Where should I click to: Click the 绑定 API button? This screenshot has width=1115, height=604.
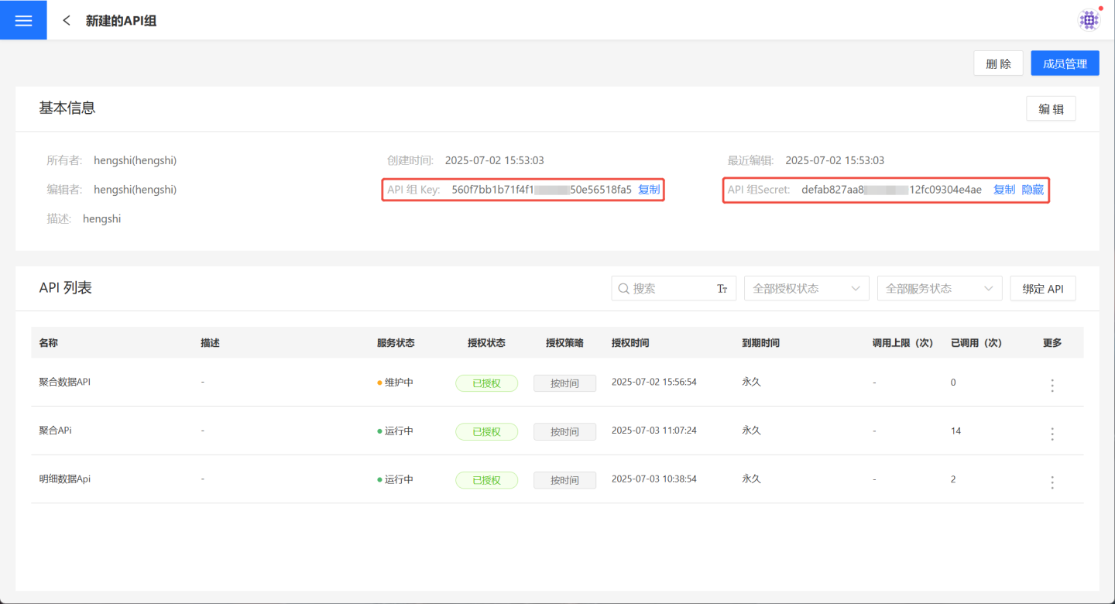pyautogui.click(x=1042, y=289)
